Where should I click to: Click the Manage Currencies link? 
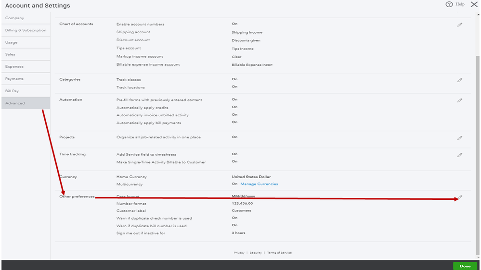click(x=259, y=184)
